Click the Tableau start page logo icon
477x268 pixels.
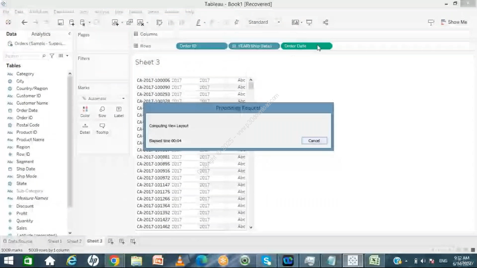coord(8,22)
